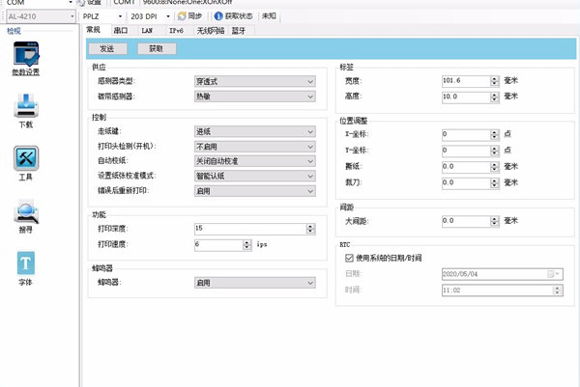Click the 高度 spinner arrows
The height and width of the screenshot is (387, 580).
pos(495,97)
